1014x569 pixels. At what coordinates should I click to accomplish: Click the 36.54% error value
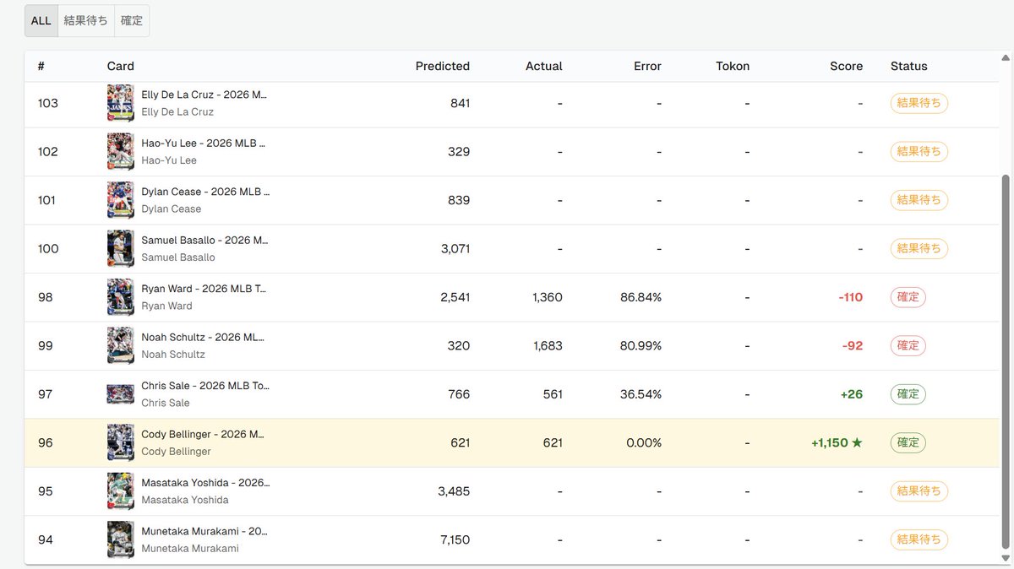tap(639, 394)
